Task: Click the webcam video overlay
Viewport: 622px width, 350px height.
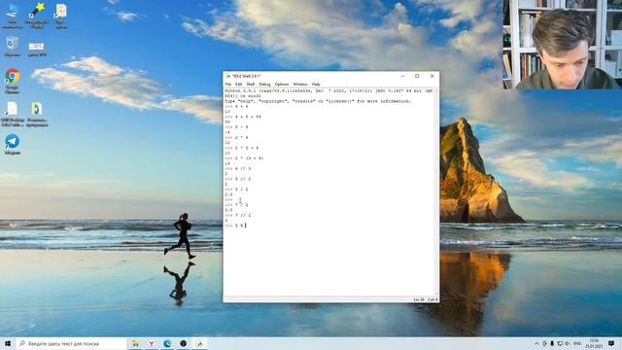Action: click(563, 45)
